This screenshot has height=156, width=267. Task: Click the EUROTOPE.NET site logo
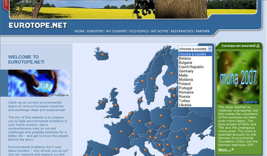click(38, 26)
